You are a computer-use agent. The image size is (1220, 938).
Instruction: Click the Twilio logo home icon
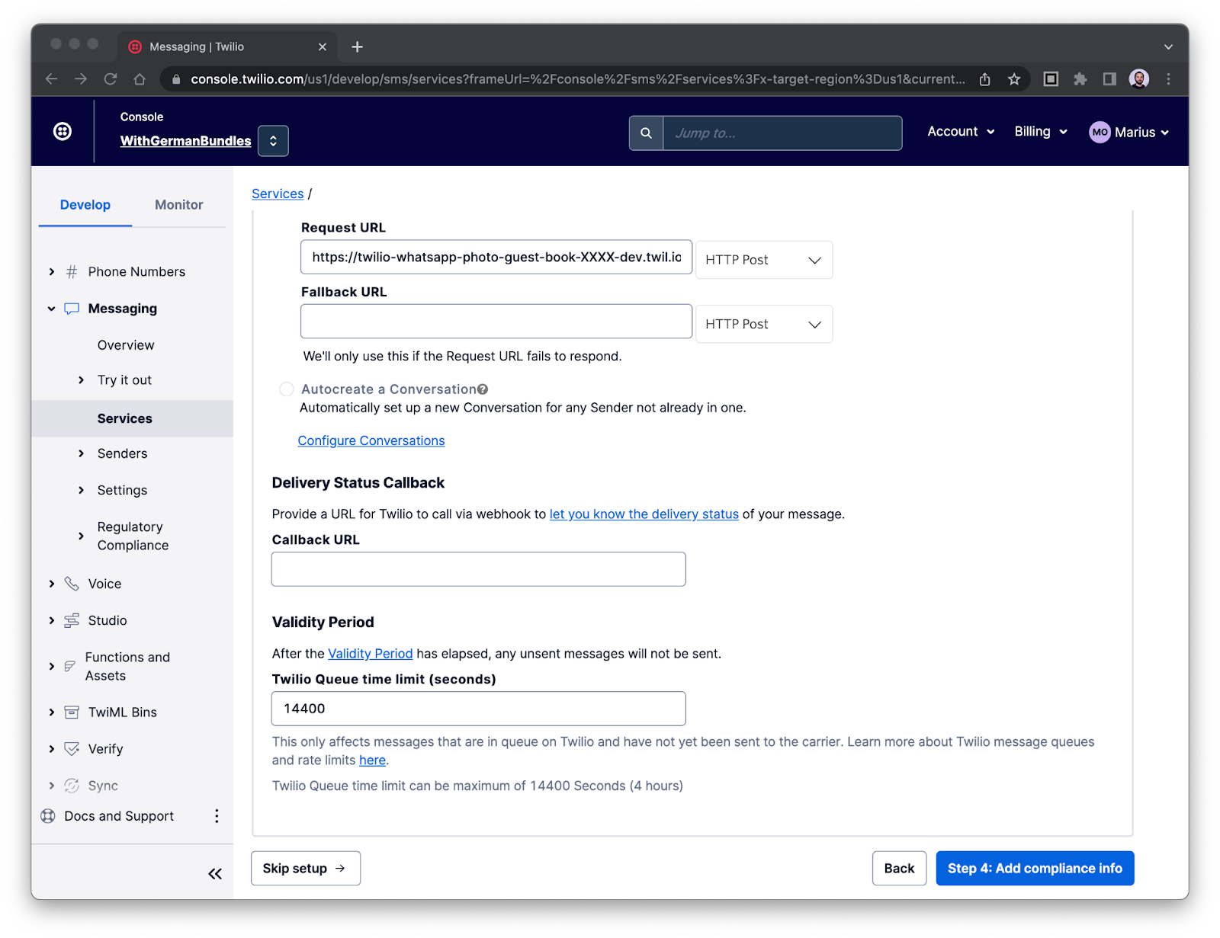coord(63,132)
